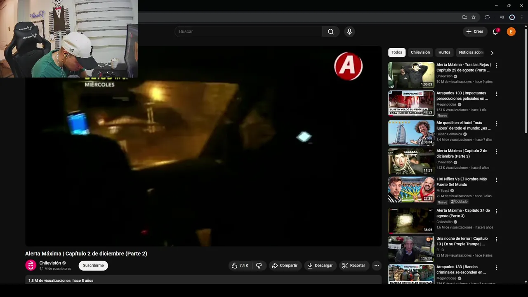Open the Meganoticias channel under Atrapados persecuciones
This screenshot has height=297, width=528.
click(x=446, y=104)
